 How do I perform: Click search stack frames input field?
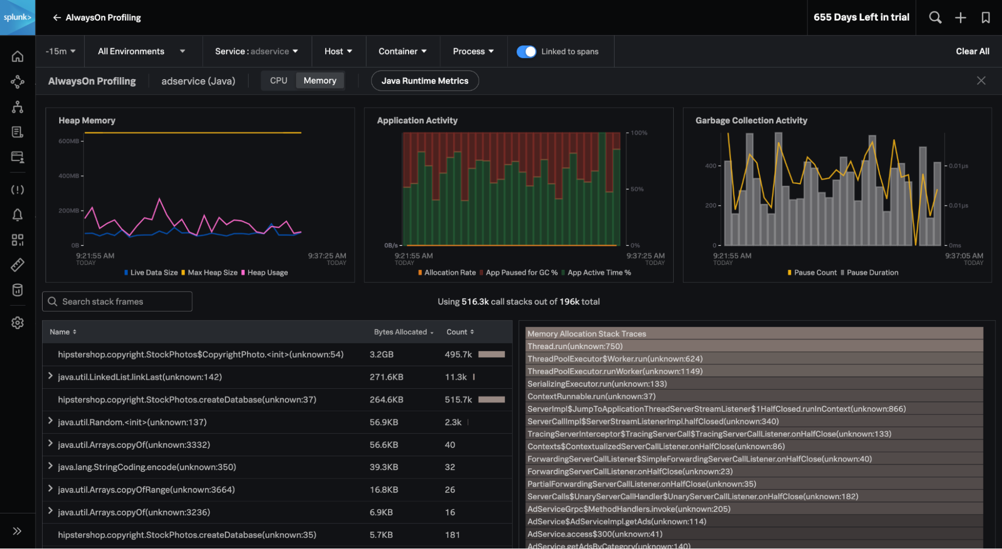point(117,300)
